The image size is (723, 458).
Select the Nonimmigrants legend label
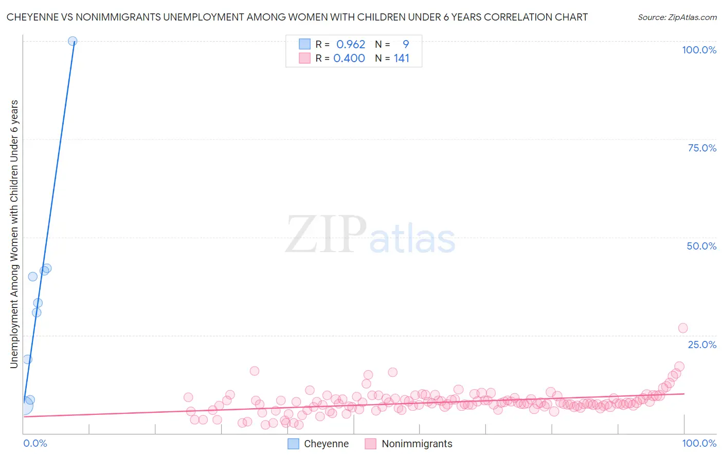pyautogui.click(x=417, y=444)
